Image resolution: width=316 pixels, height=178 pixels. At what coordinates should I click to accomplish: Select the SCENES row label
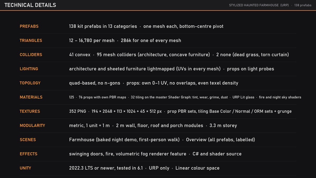point(28,140)
